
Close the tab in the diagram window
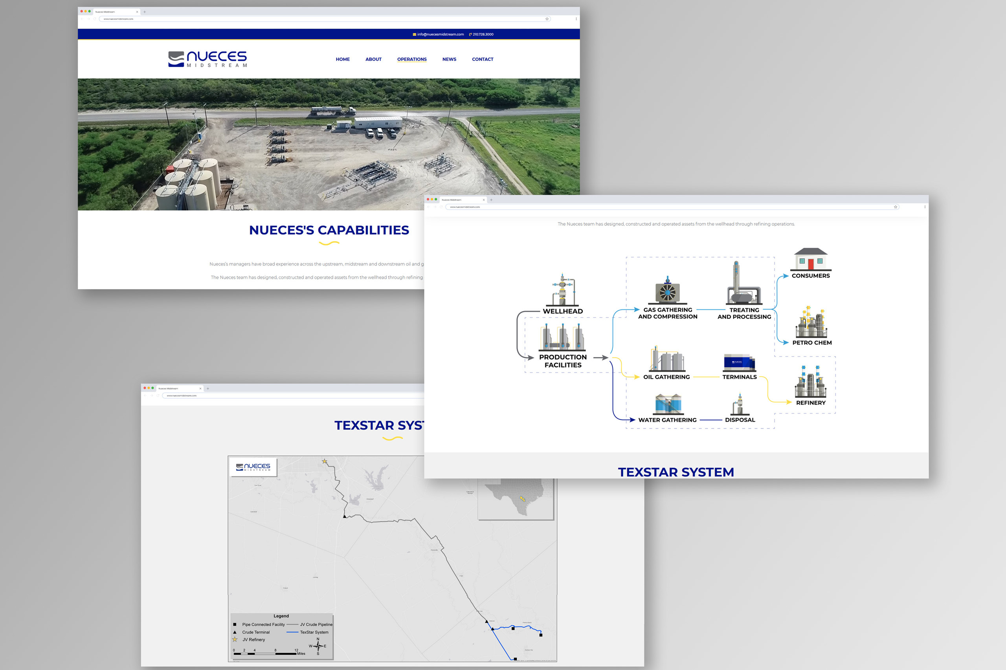[x=483, y=200]
